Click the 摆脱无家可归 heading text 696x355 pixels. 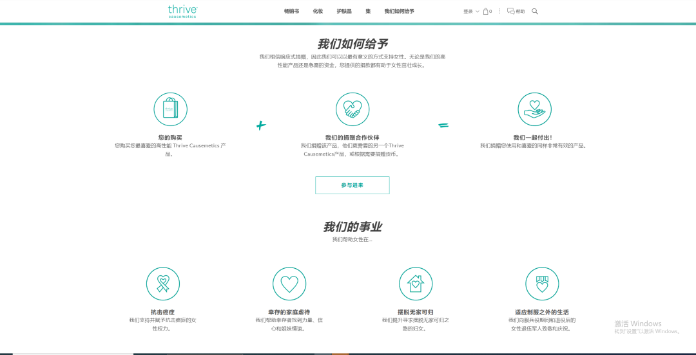point(416,312)
